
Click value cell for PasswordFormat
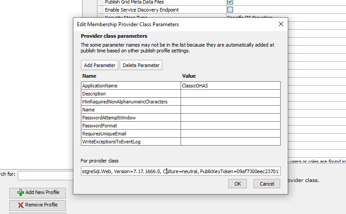click(x=231, y=125)
